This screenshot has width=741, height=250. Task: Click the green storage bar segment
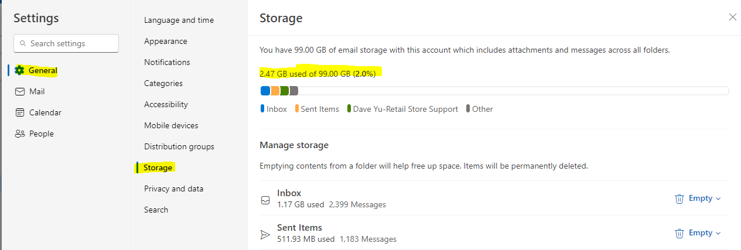coord(285,91)
